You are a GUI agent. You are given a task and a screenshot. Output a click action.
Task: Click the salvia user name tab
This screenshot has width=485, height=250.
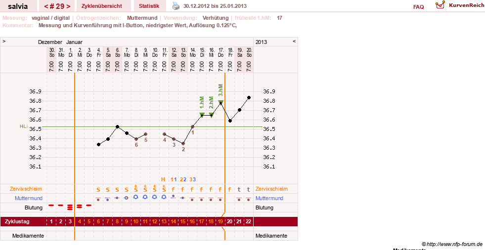click(18, 6)
